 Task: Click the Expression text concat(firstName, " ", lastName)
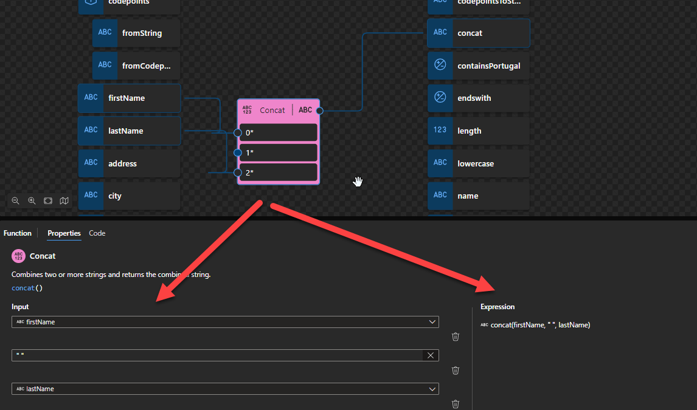tap(540, 325)
